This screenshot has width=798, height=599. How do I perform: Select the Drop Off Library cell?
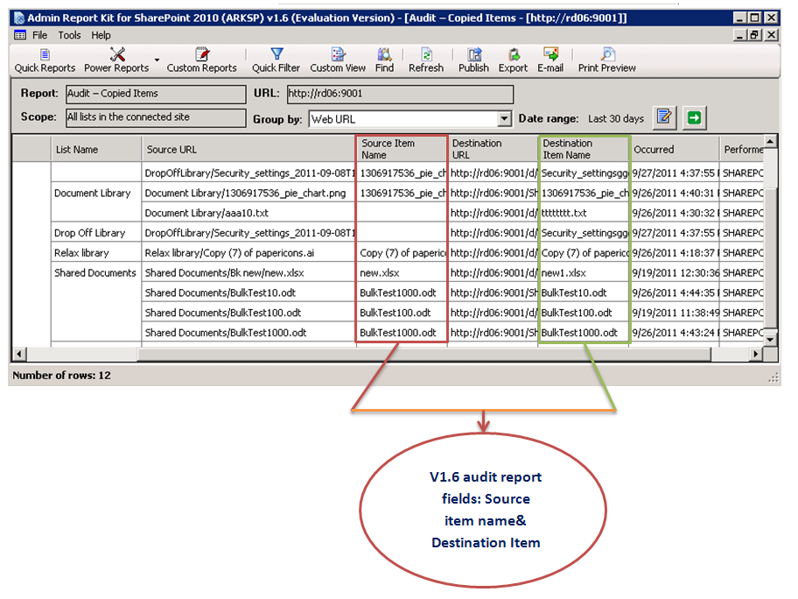[x=96, y=233]
